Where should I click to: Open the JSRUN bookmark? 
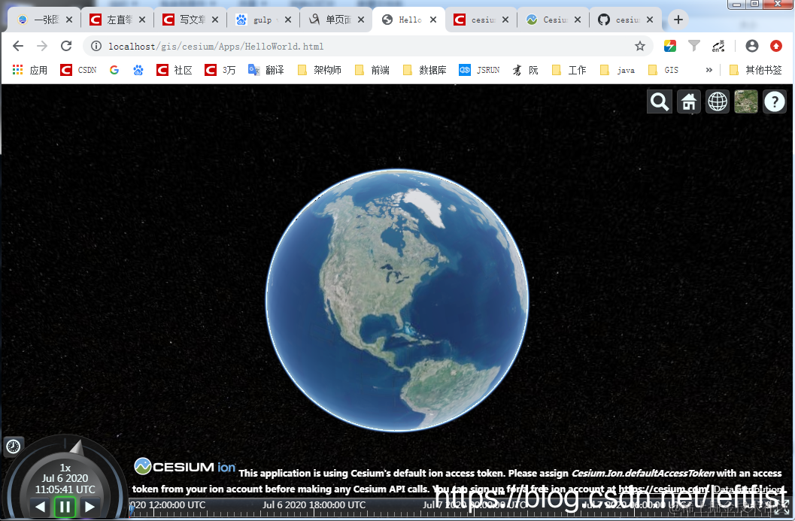[479, 70]
